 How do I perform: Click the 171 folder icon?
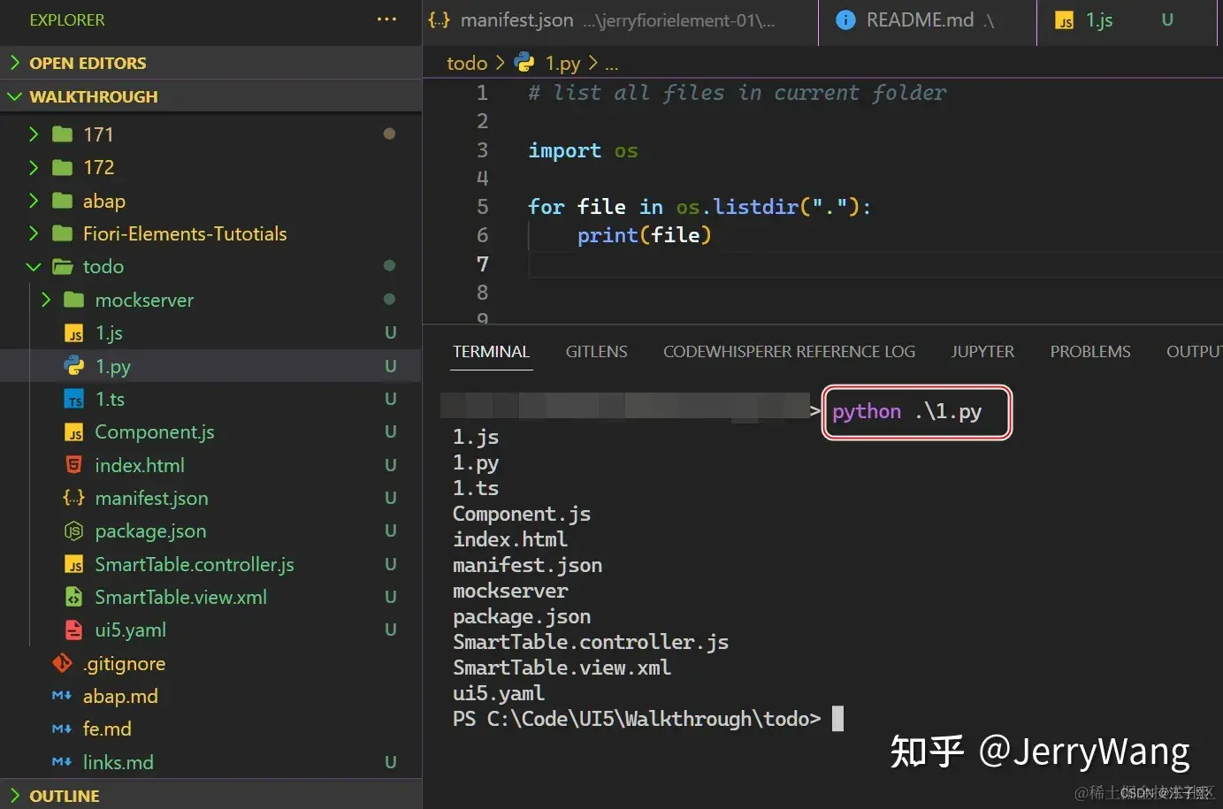tap(62, 134)
